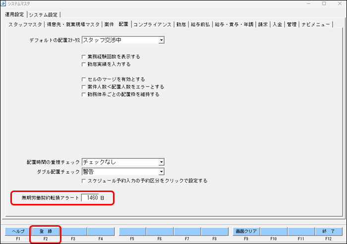The image size is (347, 244).
Task: Switch to the システム設定 tab
Action: pyautogui.click(x=44, y=15)
